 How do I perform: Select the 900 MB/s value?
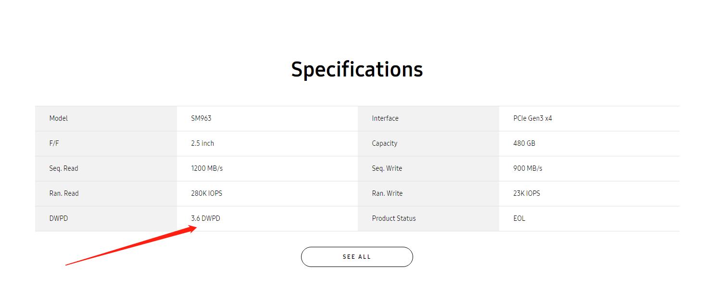click(x=528, y=168)
